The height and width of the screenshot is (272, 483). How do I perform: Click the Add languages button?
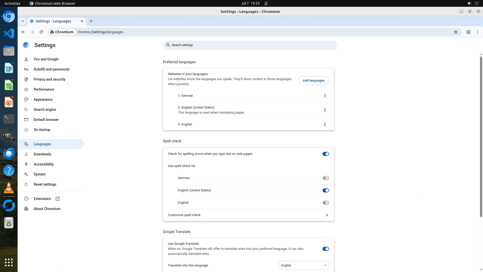[x=313, y=81]
